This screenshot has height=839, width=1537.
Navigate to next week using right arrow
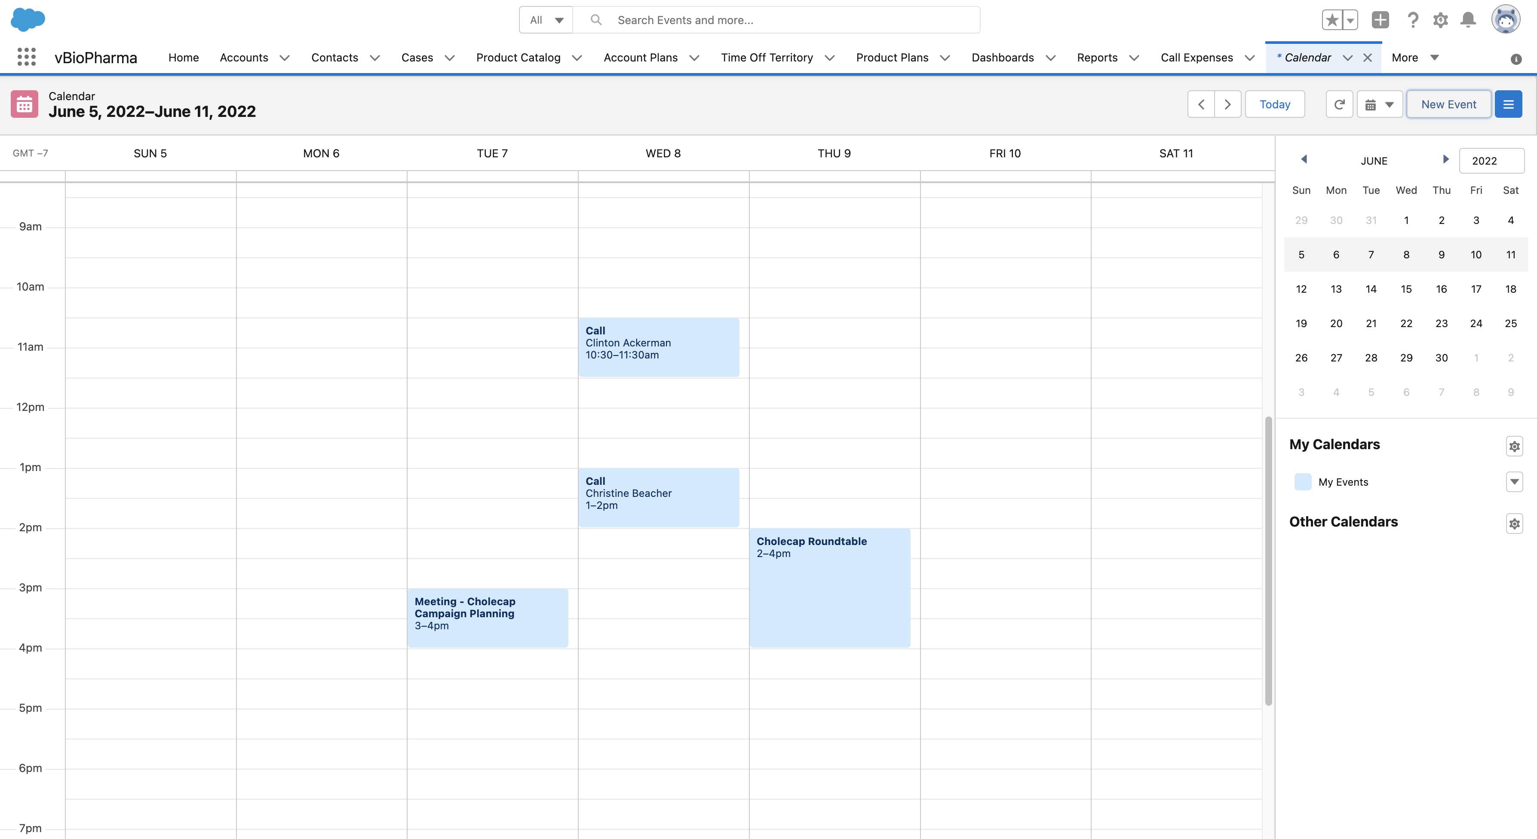click(1228, 103)
